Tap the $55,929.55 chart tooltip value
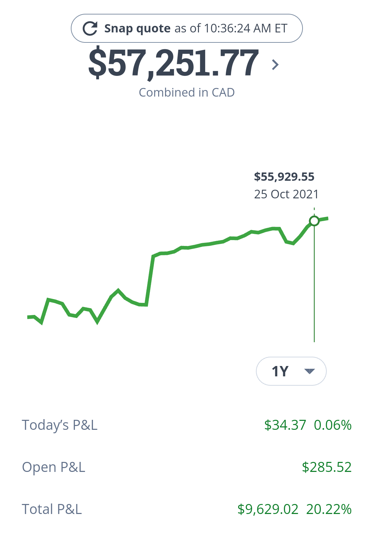Screen dimensions: 373x534 point(284,177)
